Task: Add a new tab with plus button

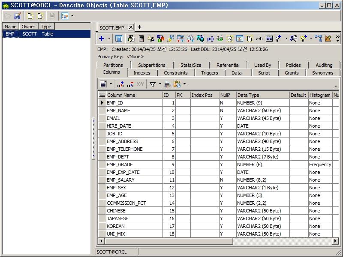Action: 139,27
